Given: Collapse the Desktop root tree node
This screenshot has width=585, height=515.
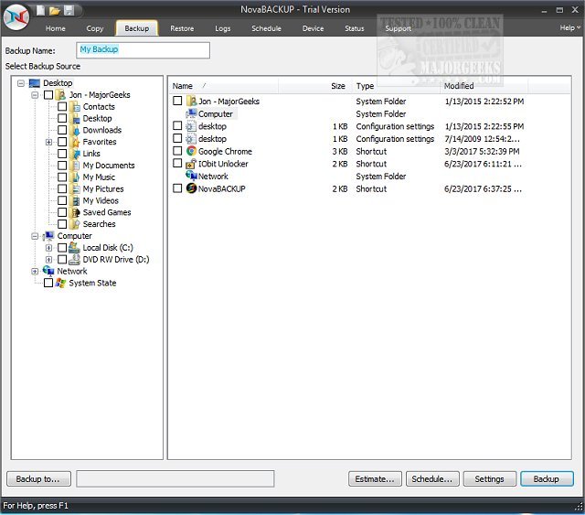Looking at the screenshot, I should [21, 83].
